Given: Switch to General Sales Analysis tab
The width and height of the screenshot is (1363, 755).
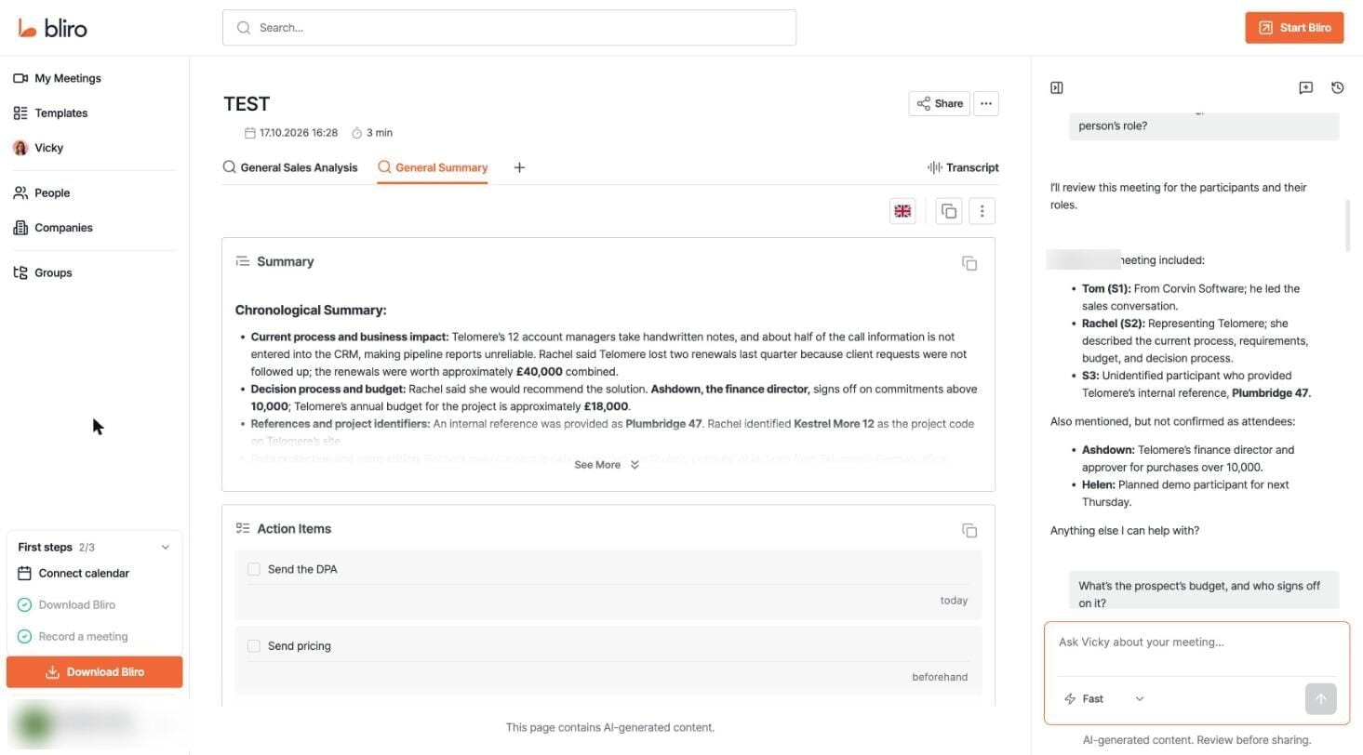Looking at the screenshot, I should (289, 167).
